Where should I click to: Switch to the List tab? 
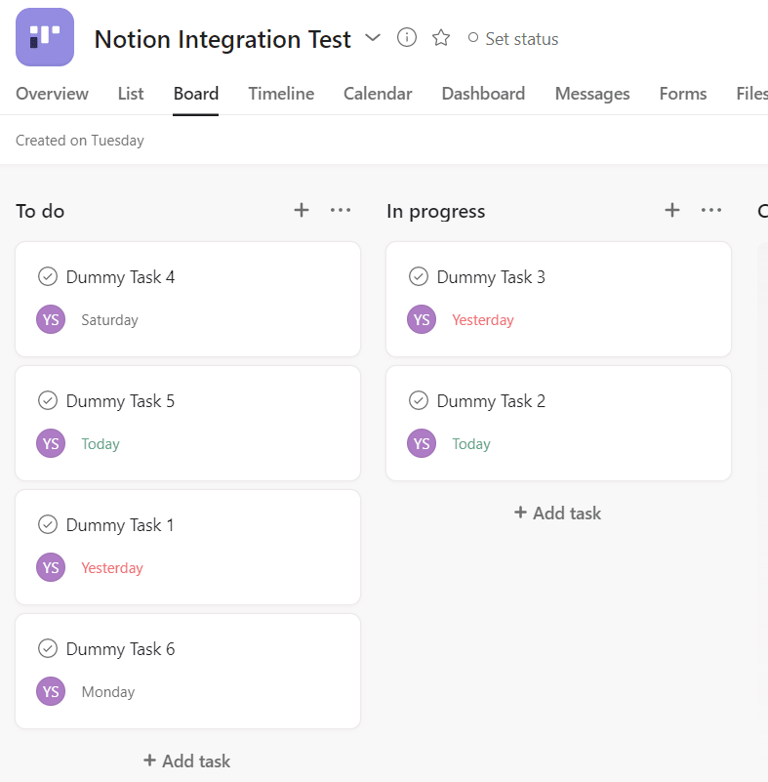click(x=131, y=94)
